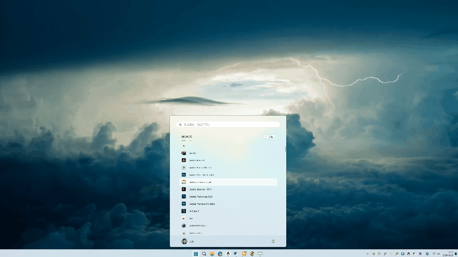Click the Start menu app list scrollbar
The width and height of the screenshot is (458, 257).
pyautogui.click(x=285, y=149)
